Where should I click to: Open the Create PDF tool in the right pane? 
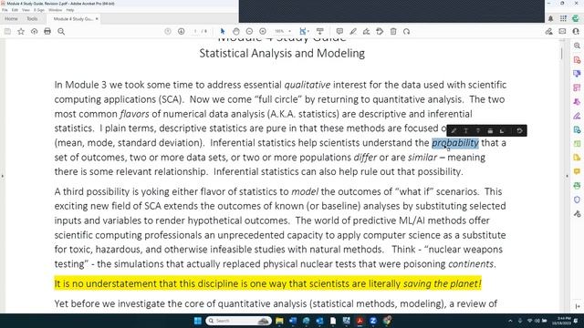coord(577,60)
